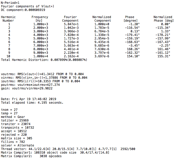Click the Total Harmonic Distortion result line
The width and height of the screenshot is (179, 162).
(x=44, y=60)
